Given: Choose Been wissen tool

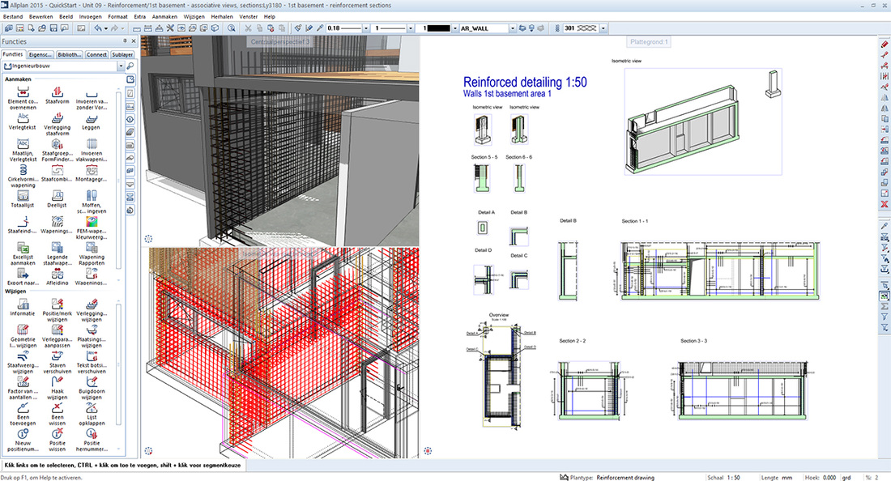Looking at the screenshot, I should tap(57, 414).
